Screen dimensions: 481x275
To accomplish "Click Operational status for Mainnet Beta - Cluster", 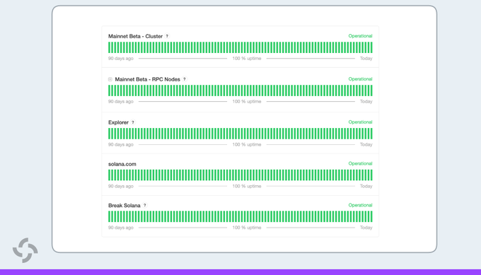I will tap(360, 36).
